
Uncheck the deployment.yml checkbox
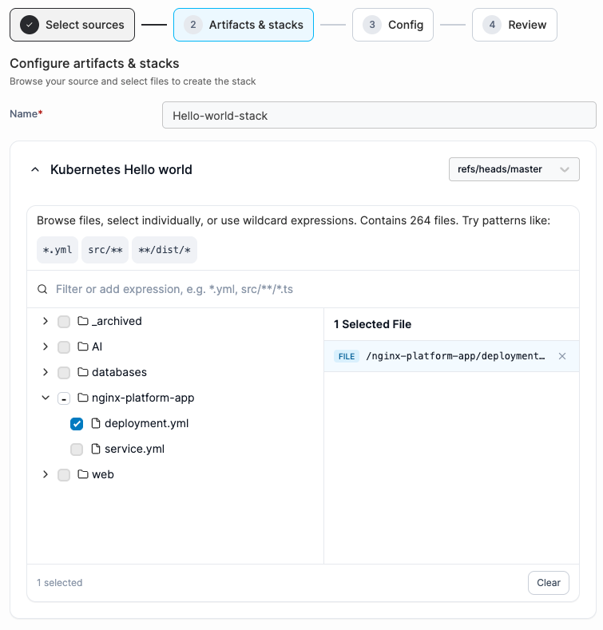77,423
